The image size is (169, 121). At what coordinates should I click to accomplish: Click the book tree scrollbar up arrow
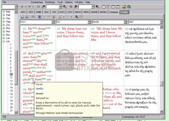pos(16,12)
